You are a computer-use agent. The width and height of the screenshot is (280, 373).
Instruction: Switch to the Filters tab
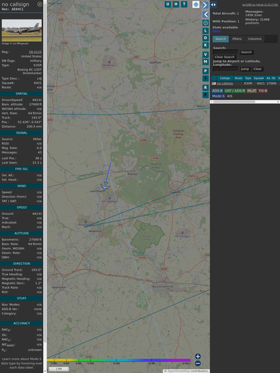point(237,39)
